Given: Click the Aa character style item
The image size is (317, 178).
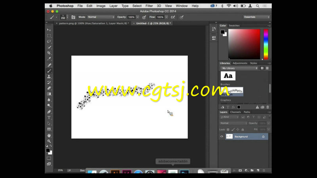Looking at the screenshot, I should pyautogui.click(x=228, y=76).
